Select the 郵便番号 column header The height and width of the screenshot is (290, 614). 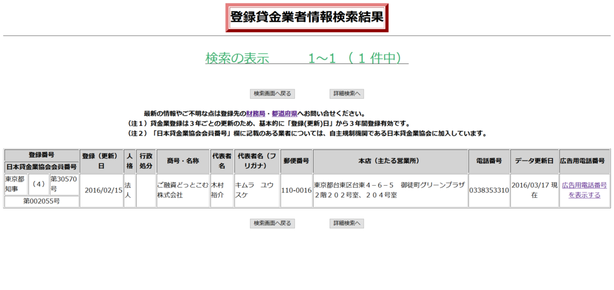pos(296,161)
